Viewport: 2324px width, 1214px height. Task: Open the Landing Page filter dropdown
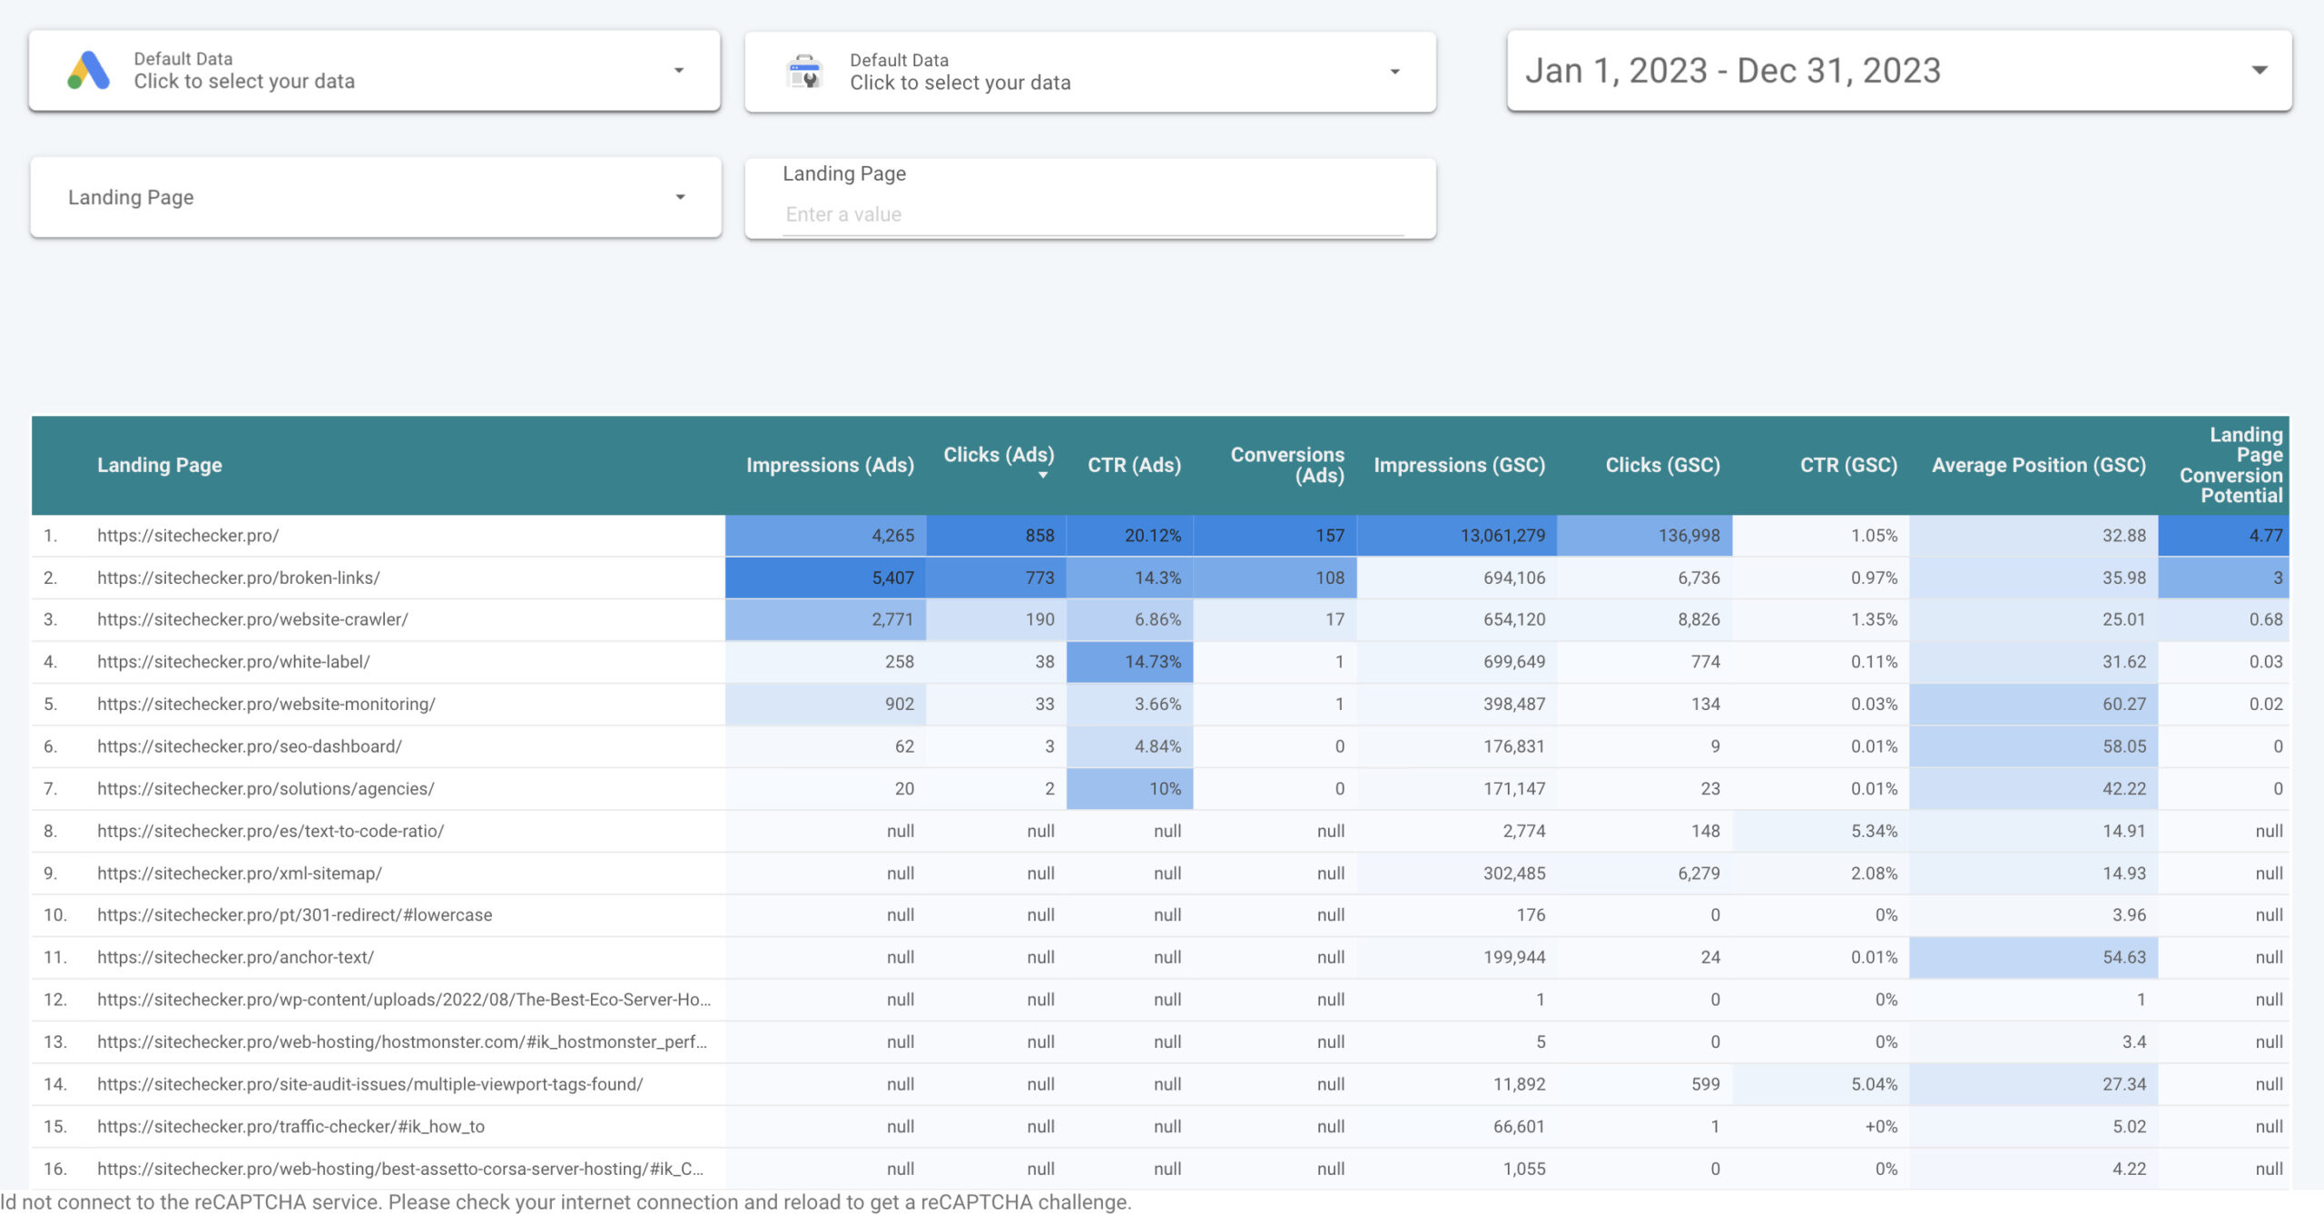click(x=376, y=197)
